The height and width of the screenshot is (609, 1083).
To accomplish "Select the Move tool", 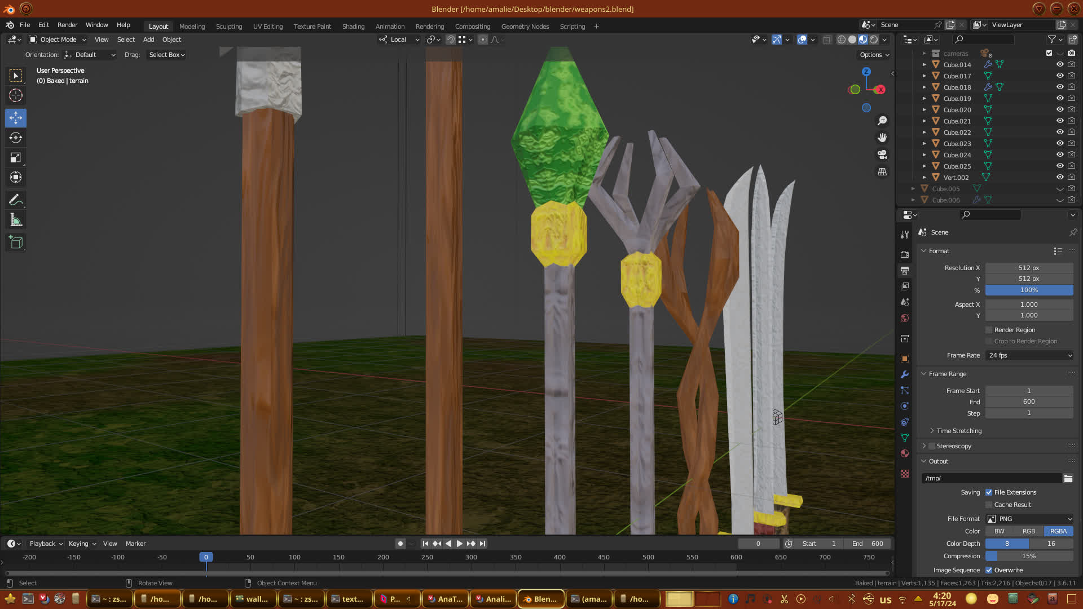I will point(16,118).
